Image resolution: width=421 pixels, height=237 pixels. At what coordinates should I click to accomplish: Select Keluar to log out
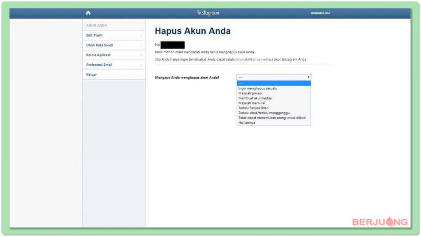(x=114, y=74)
